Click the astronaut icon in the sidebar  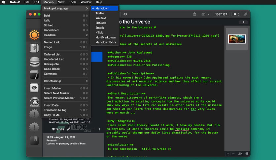click(34, 102)
